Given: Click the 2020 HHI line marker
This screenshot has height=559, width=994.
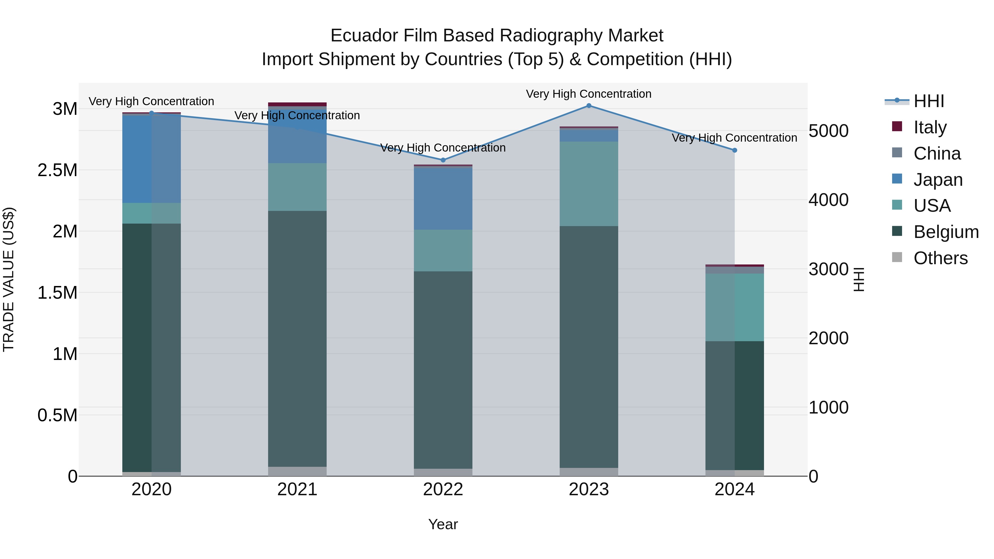Looking at the screenshot, I should (x=151, y=113).
